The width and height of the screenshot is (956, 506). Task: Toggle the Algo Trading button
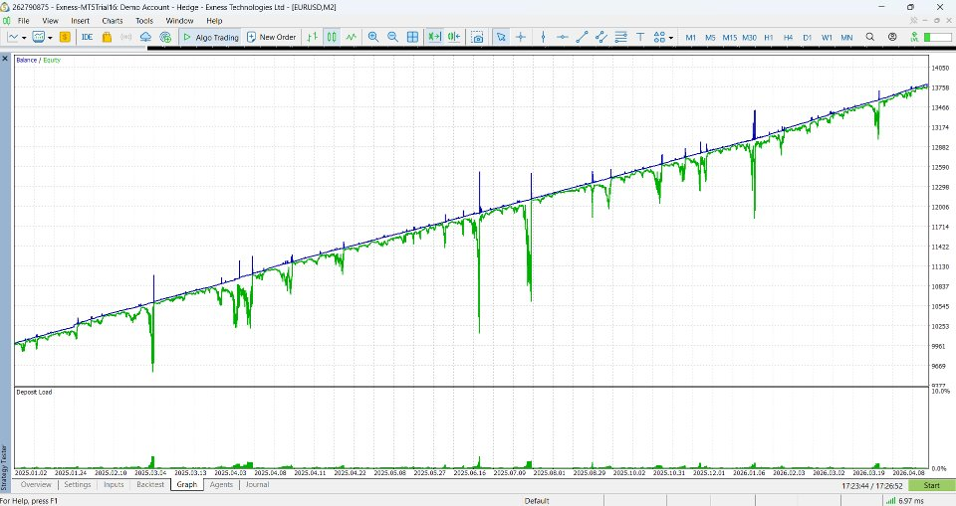point(211,37)
